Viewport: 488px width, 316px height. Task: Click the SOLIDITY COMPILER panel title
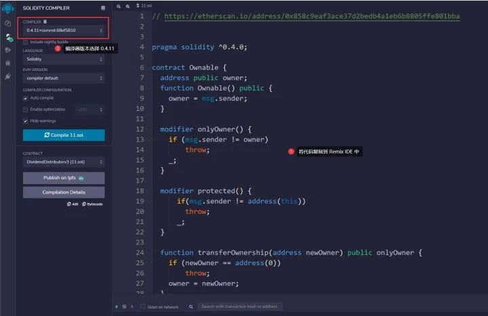pos(46,8)
